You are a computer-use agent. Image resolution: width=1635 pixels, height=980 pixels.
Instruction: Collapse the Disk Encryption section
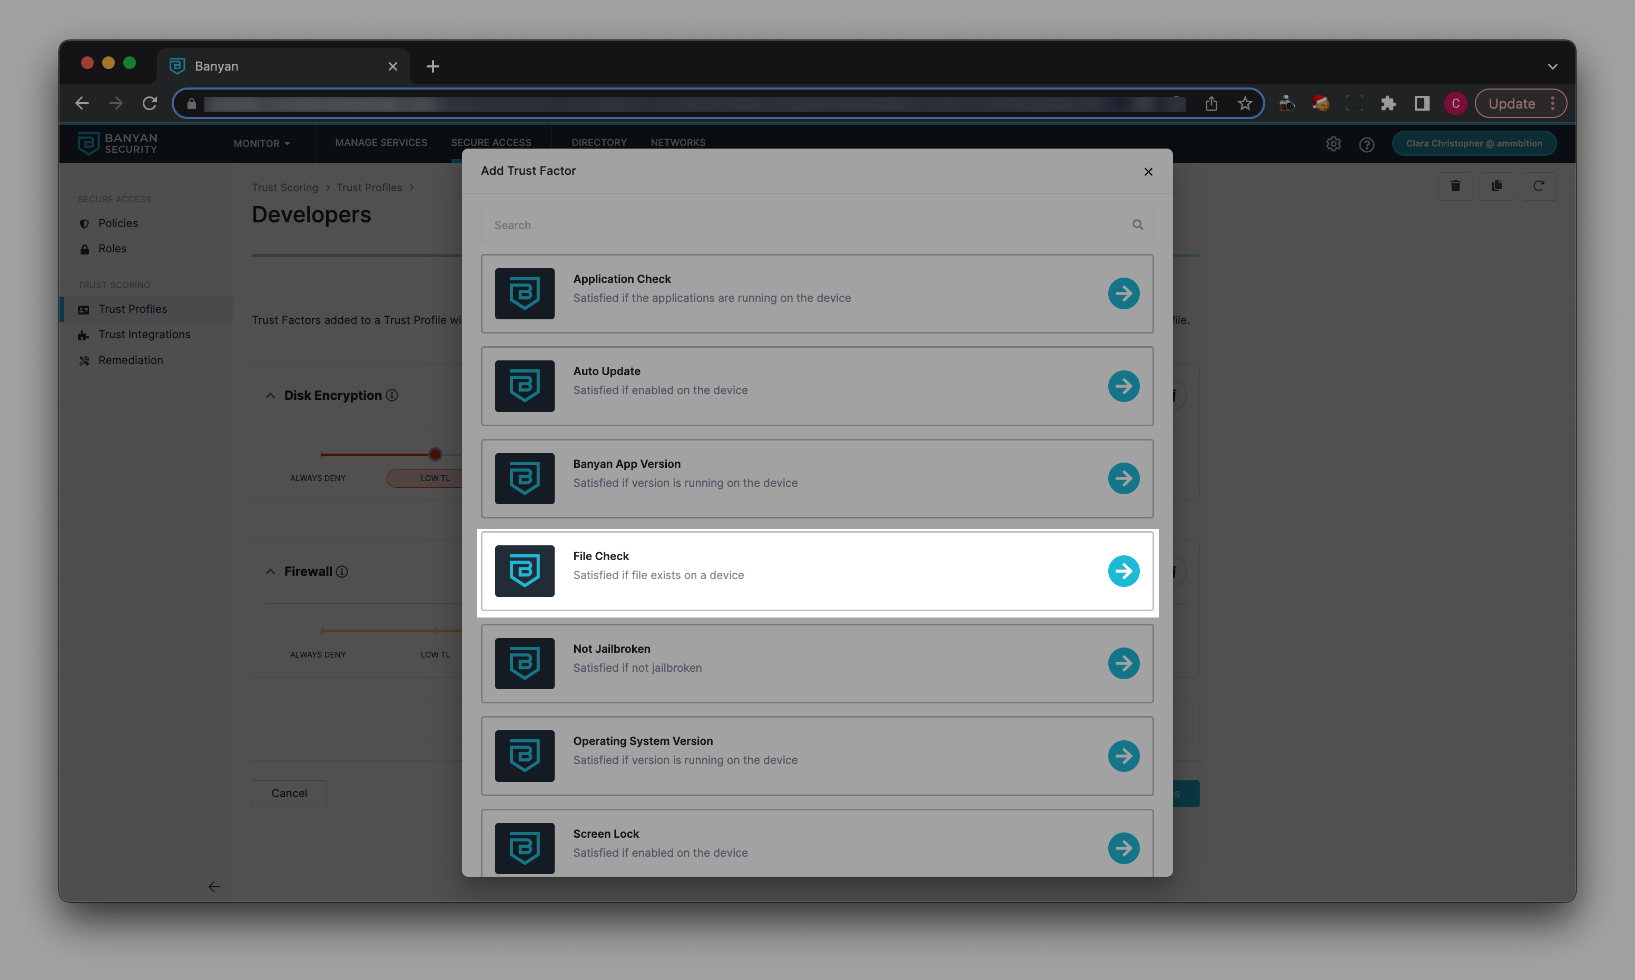point(270,396)
